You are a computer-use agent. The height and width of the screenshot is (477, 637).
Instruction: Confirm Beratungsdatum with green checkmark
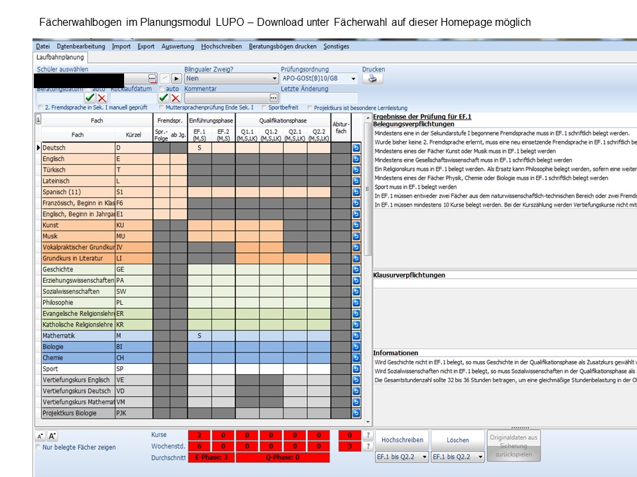90,98
